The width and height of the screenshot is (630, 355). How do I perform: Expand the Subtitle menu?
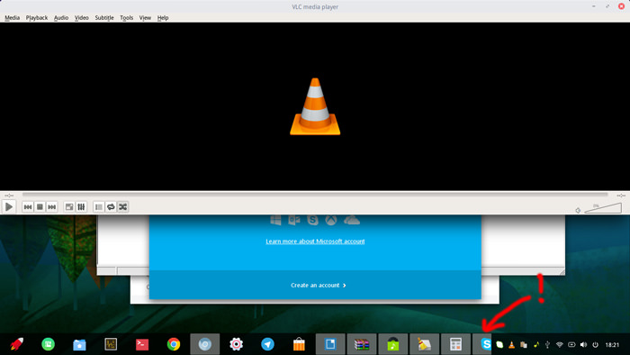click(x=104, y=18)
